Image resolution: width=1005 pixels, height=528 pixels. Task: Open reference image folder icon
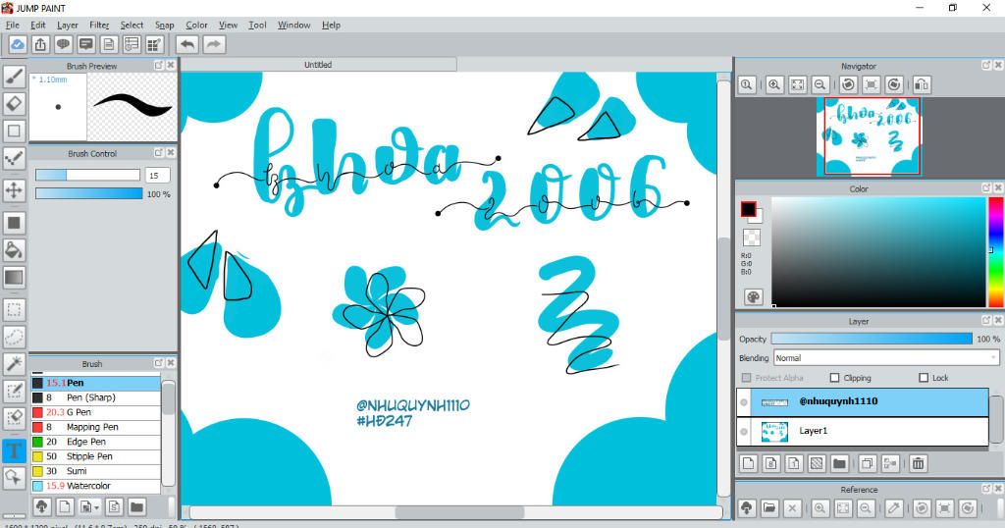(x=769, y=508)
